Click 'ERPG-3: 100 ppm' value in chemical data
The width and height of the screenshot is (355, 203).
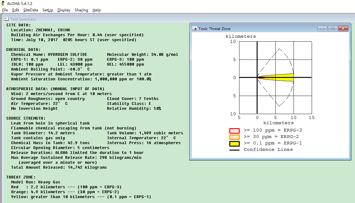[x=125, y=59]
